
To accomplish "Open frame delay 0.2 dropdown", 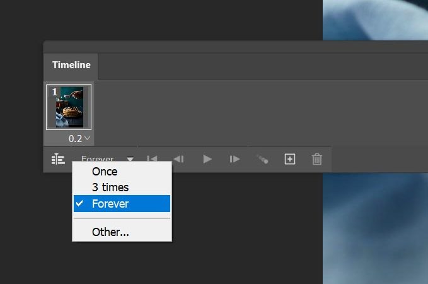I will pos(79,139).
